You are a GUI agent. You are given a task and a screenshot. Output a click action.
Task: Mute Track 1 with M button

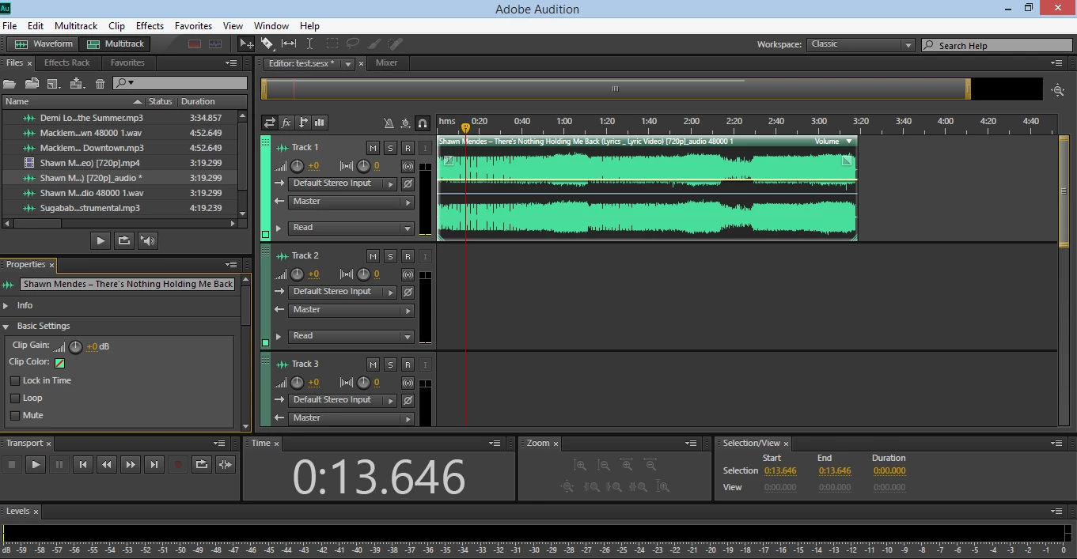[x=373, y=148]
